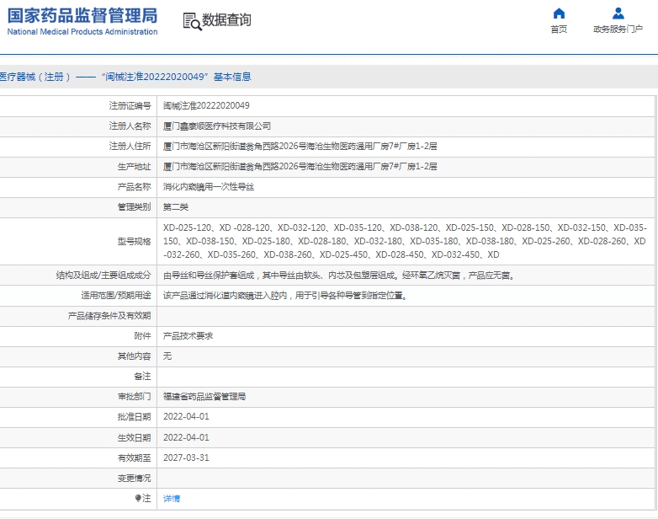Click the 国家药品监督管理局 logo
Viewport: 658px width, 519px height.
(82, 16)
